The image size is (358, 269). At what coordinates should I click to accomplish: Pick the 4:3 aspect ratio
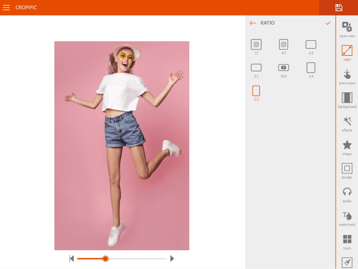311,45
